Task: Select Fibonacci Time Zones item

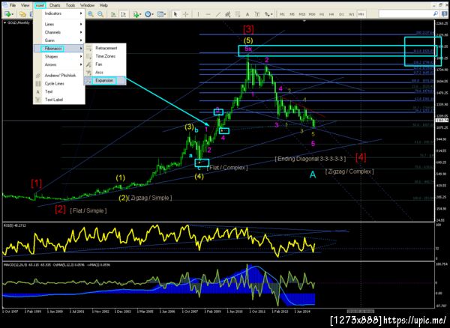Action: 105,56
